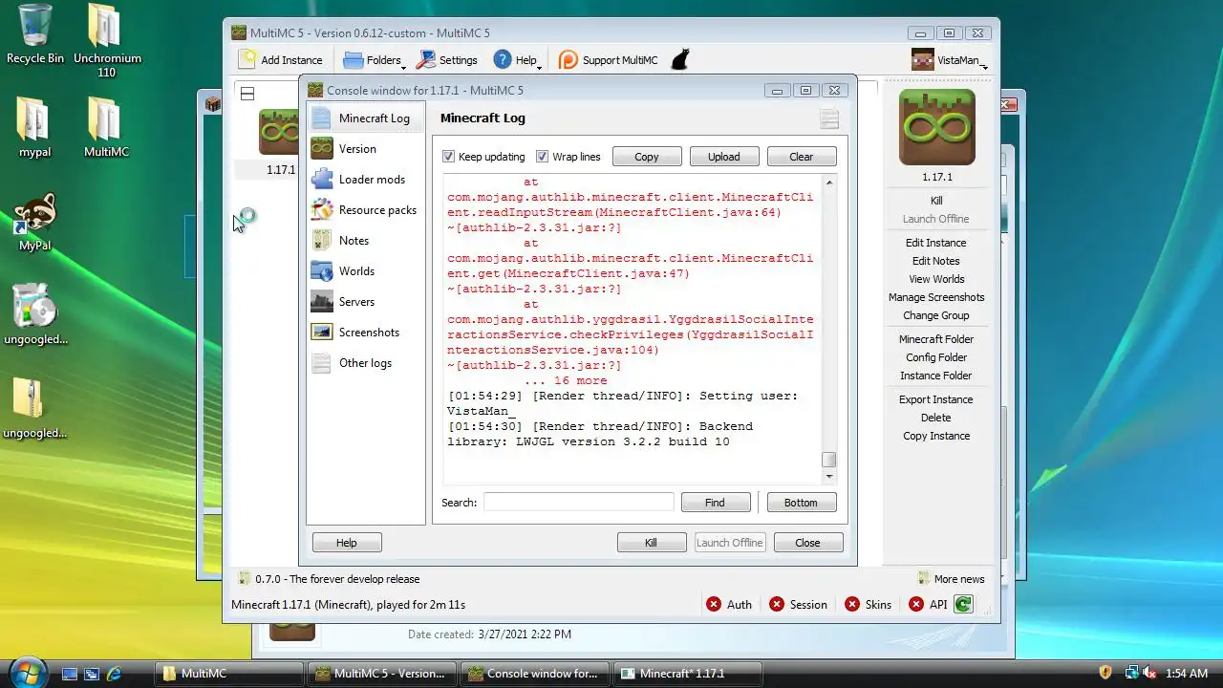Click the Copy log button
This screenshot has width=1223, height=688.
(647, 157)
